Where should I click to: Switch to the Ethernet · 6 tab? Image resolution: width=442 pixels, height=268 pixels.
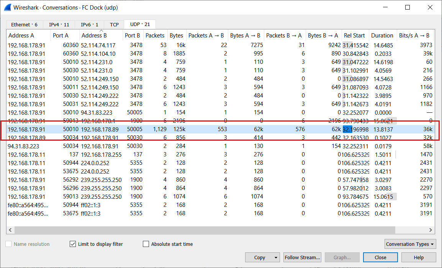coord(24,24)
